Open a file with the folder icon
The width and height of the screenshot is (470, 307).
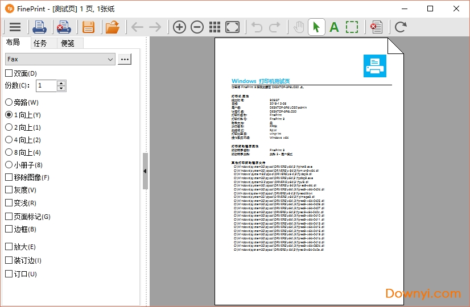(113, 27)
